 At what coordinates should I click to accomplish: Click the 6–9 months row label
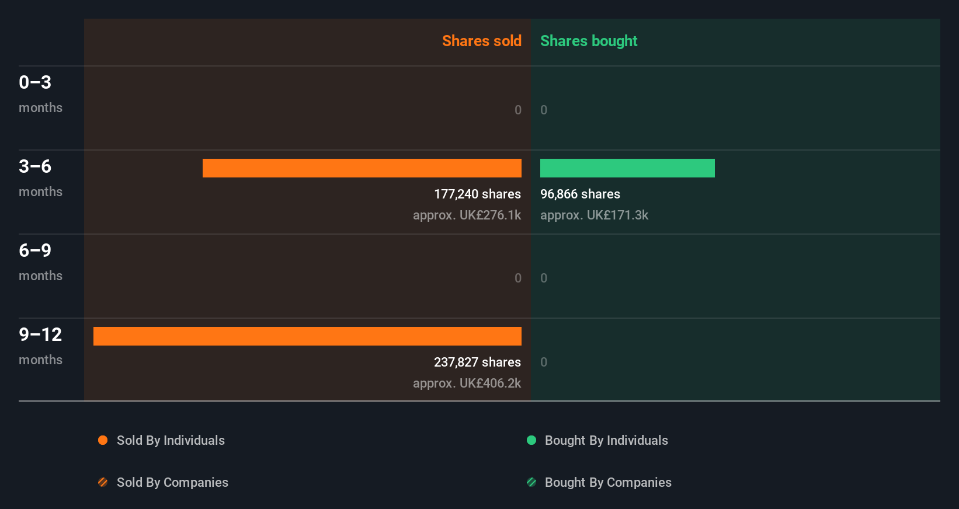(40, 262)
